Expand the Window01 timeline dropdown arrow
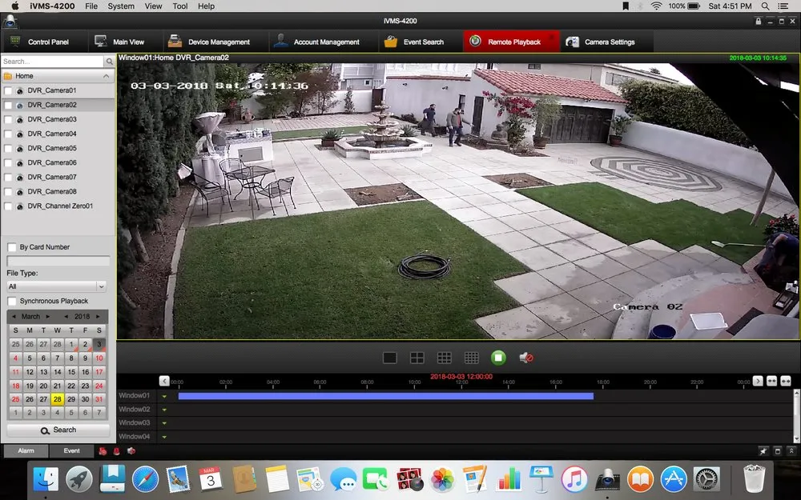Screen dimensions: 801x500 click(164, 396)
